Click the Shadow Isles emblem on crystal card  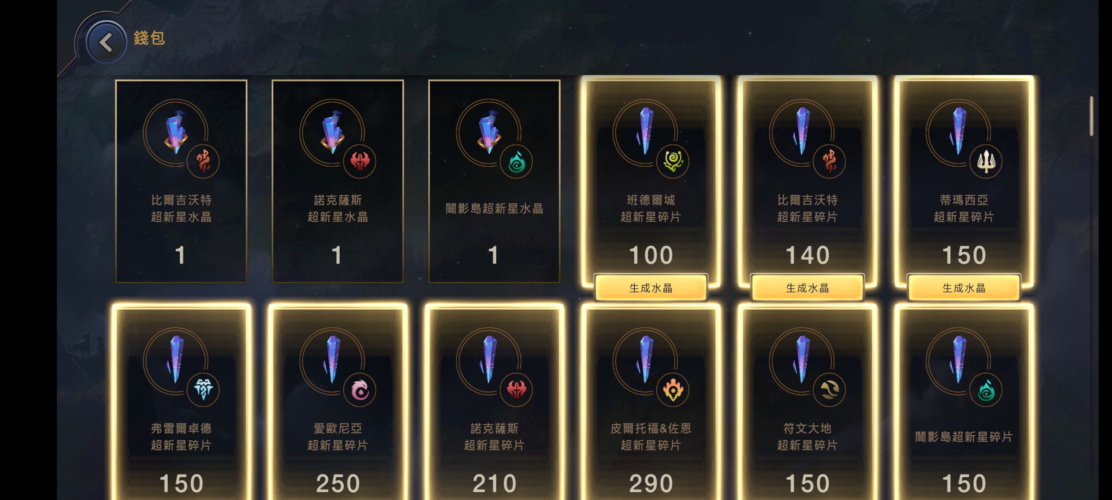(x=516, y=162)
